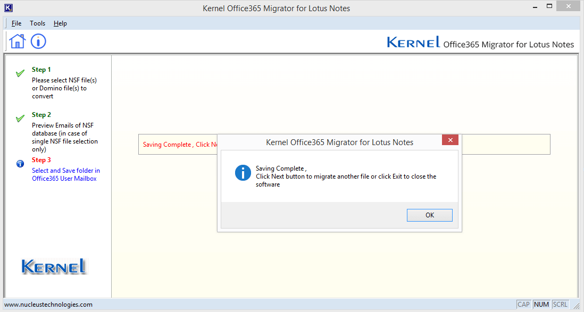Select the Step 2 heading
The width and height of the screenshot is (584, 312).
click(41, 115)
